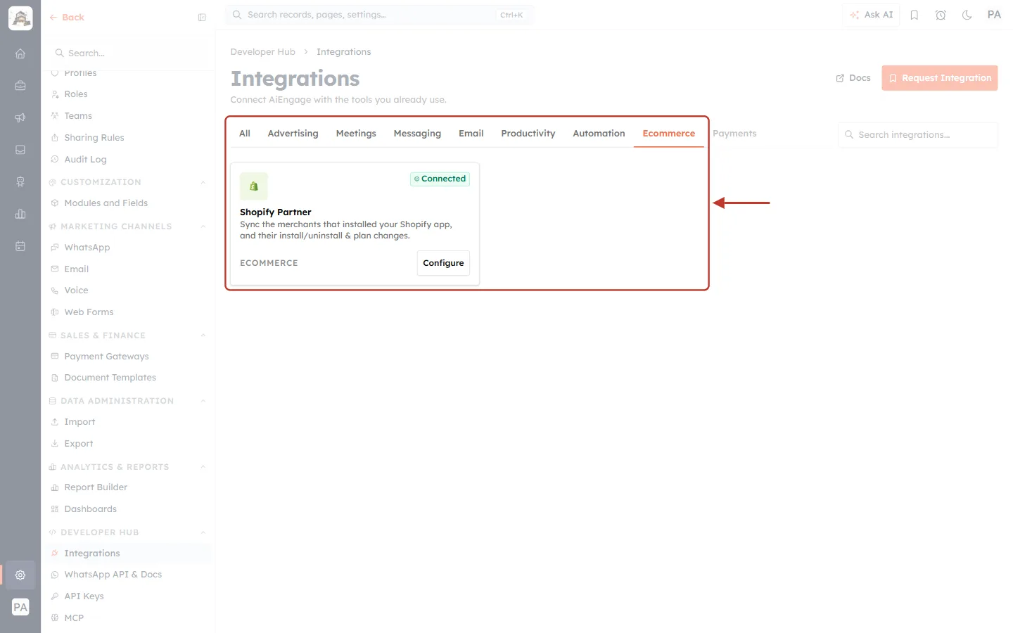
Task: Switch to the Payments tab
Action: point(734,134)
